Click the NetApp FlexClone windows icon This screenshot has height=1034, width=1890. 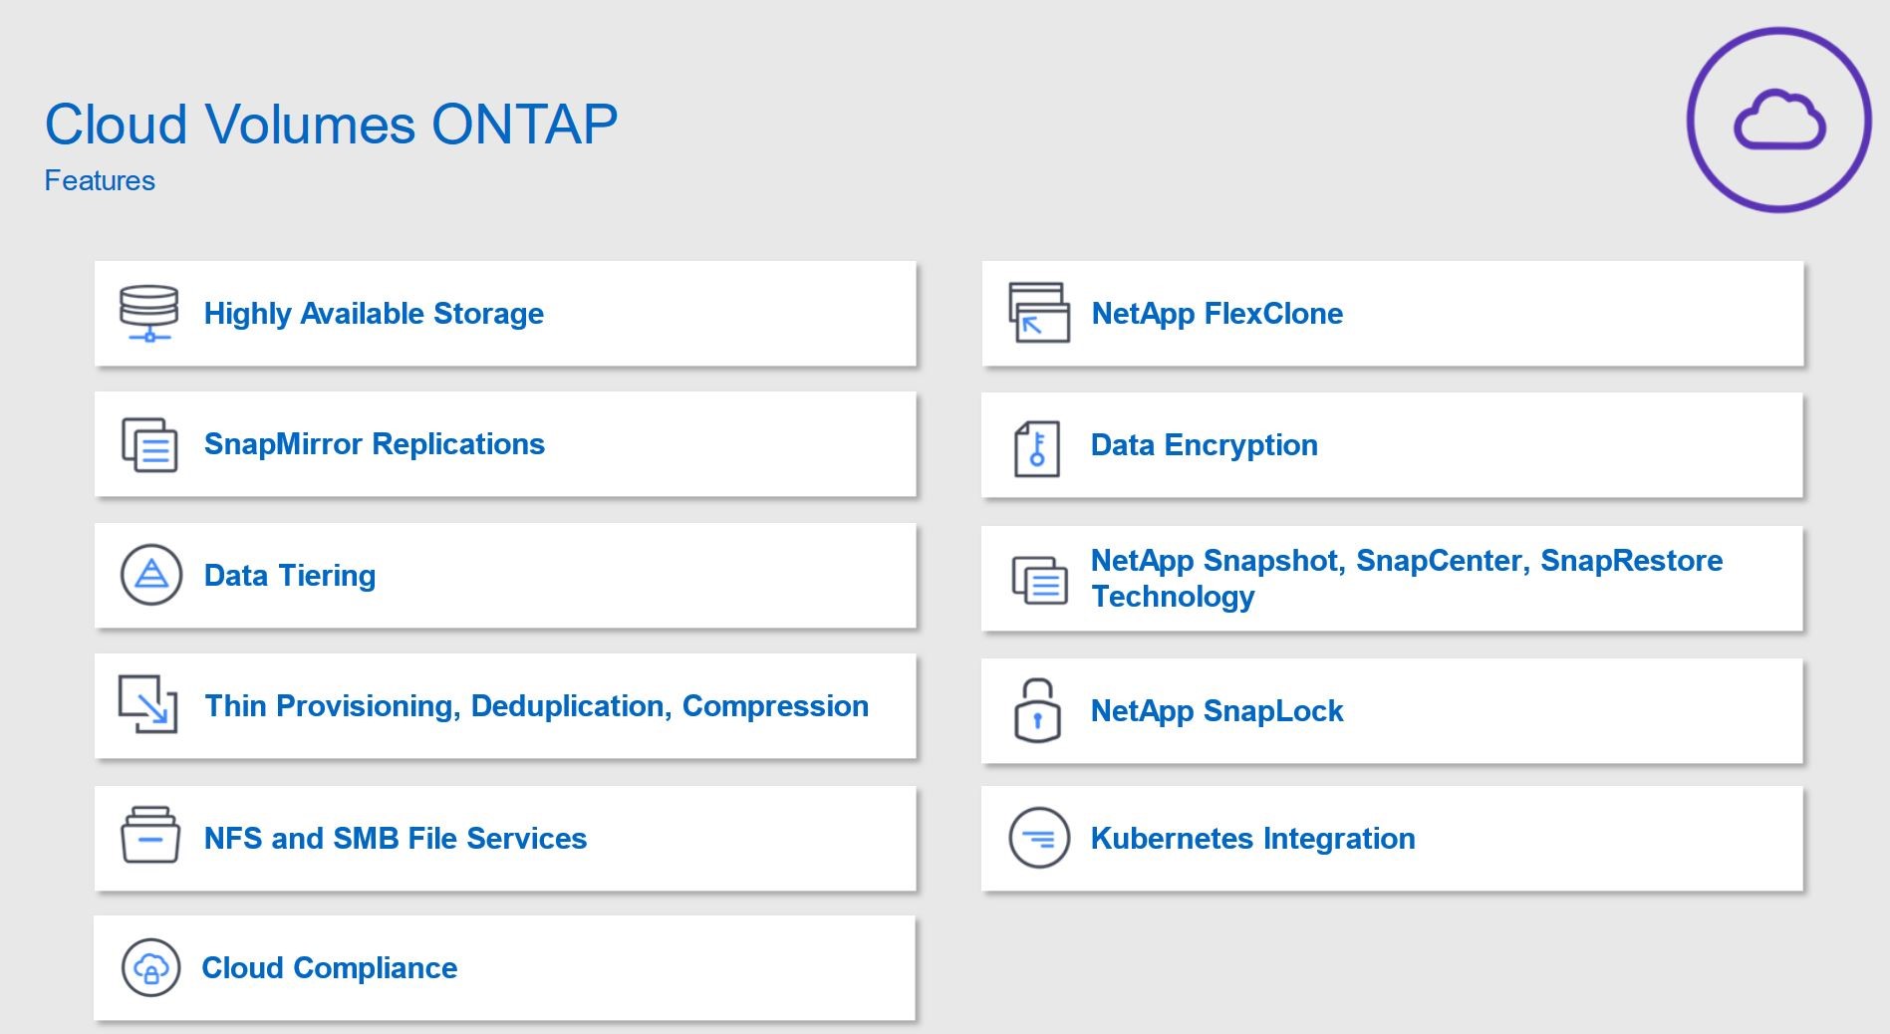(1038, 313)
